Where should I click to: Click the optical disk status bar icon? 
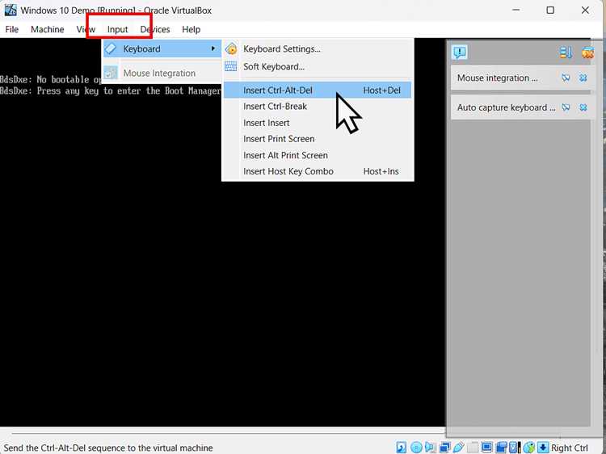416,448
